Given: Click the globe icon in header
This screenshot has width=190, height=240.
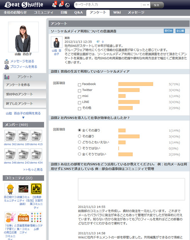Looking at the screenshot, I should click(67, 5).
